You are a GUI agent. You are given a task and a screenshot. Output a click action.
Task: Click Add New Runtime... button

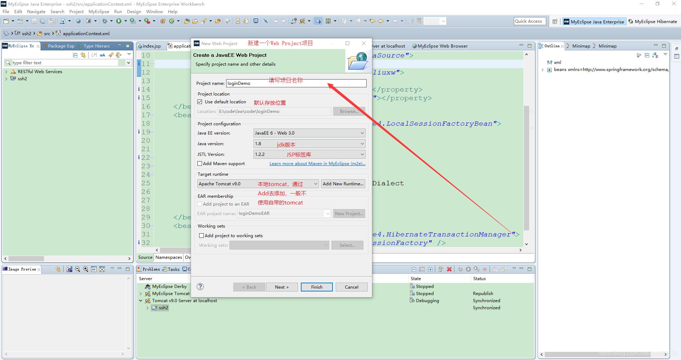343,184
